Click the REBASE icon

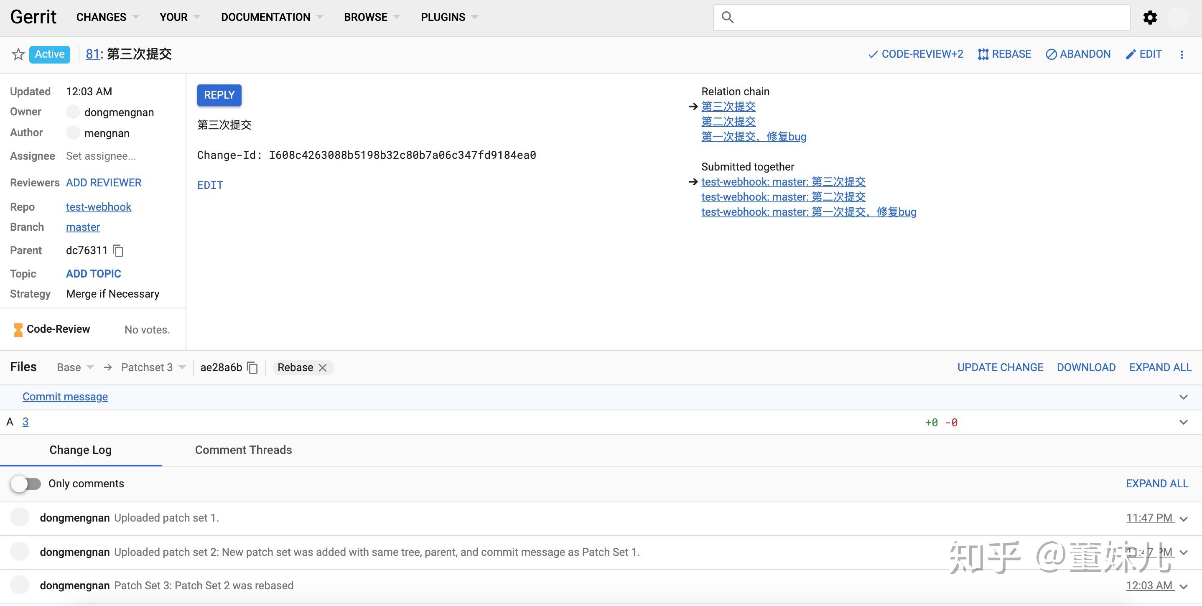pyautogui.click(x=983, y=53)
